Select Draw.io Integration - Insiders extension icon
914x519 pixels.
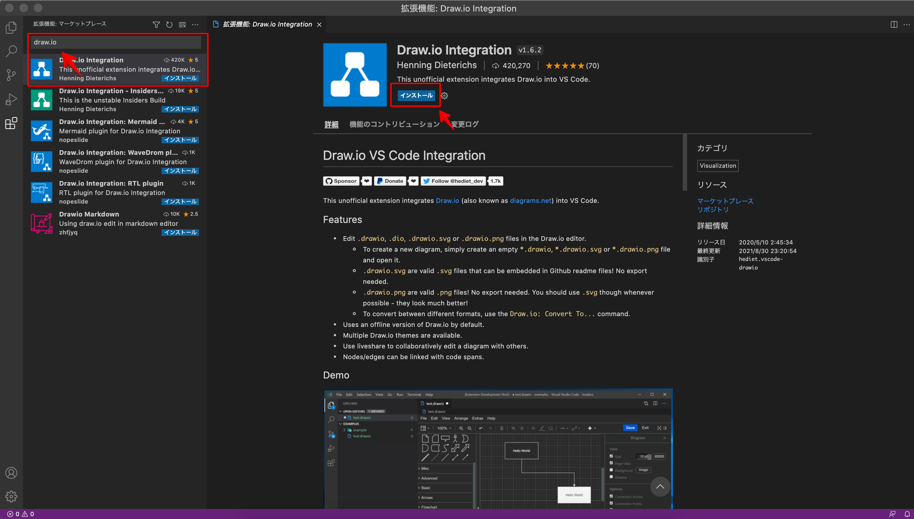[42, 100]
